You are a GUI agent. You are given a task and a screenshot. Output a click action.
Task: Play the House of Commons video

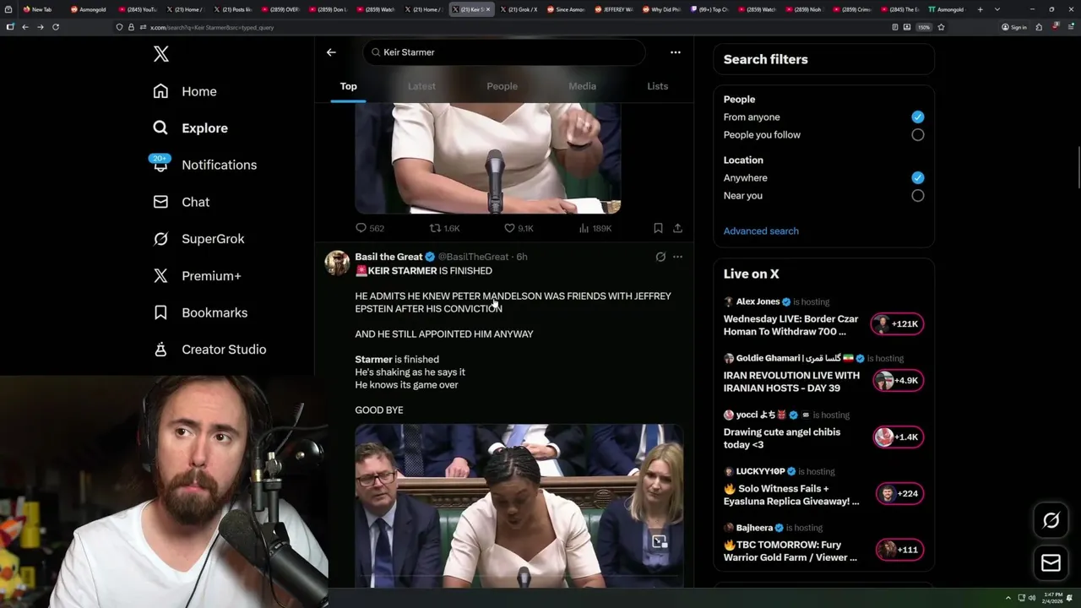[519, 505]
